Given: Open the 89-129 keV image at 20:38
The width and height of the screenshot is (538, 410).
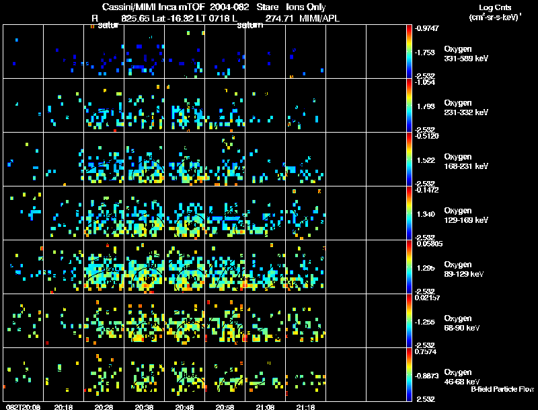Looking at the screenshot, I should (145, 267).
